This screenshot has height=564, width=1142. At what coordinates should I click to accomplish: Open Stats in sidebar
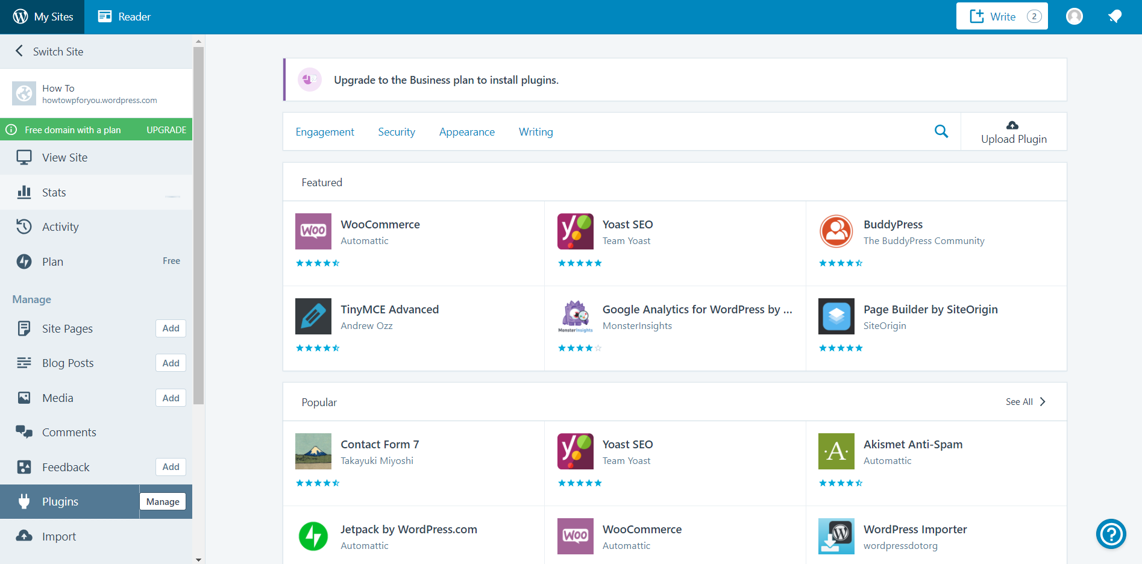click(96, 192)
